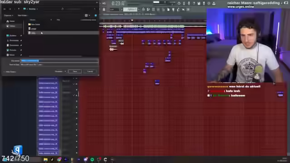
Task: Open File Explorer from the taskbar
Action: [45, 159]
